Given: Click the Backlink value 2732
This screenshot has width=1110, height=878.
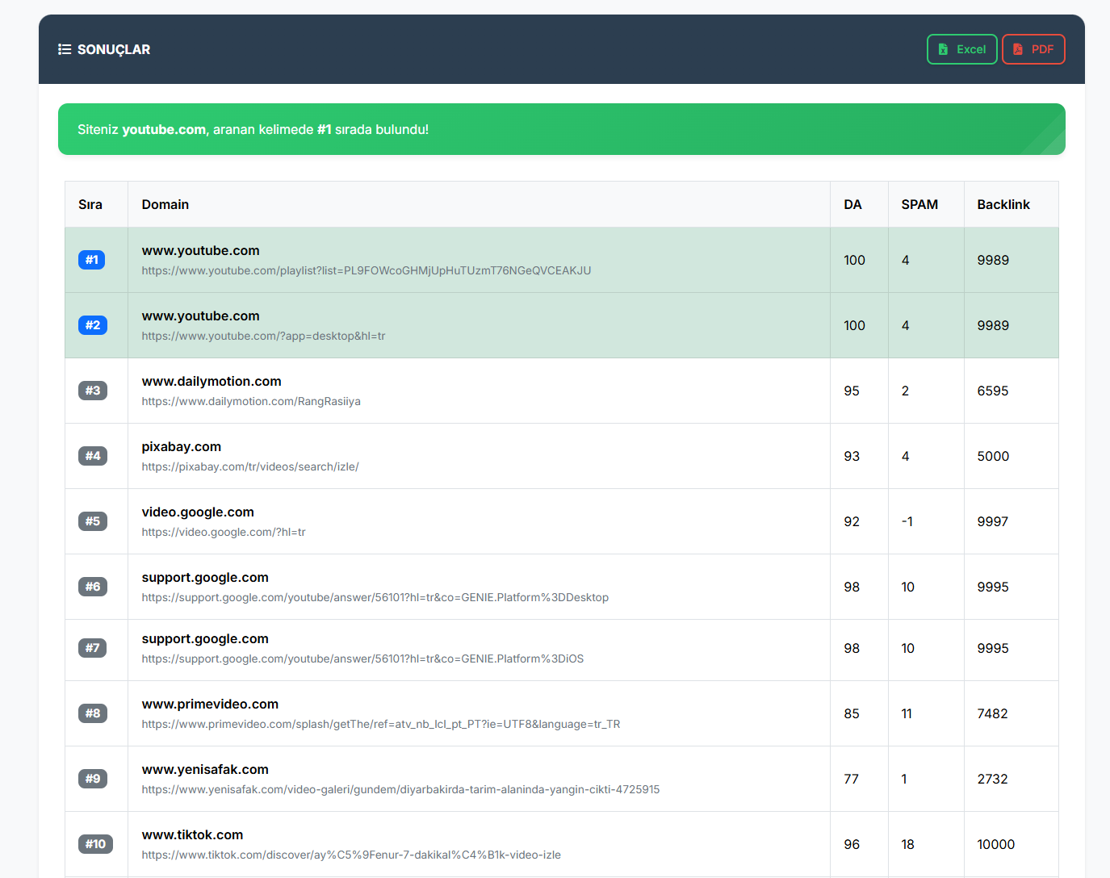Looking at the screenshot, I should [x=993, y=779].
